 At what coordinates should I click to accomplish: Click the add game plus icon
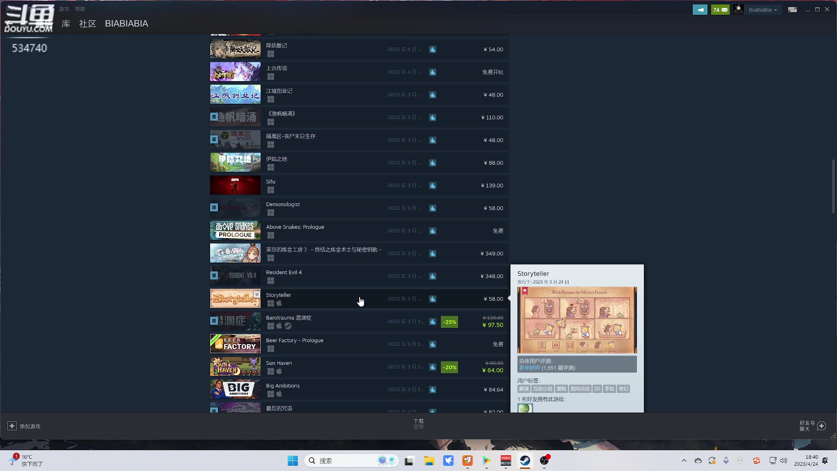coord(12,426)
